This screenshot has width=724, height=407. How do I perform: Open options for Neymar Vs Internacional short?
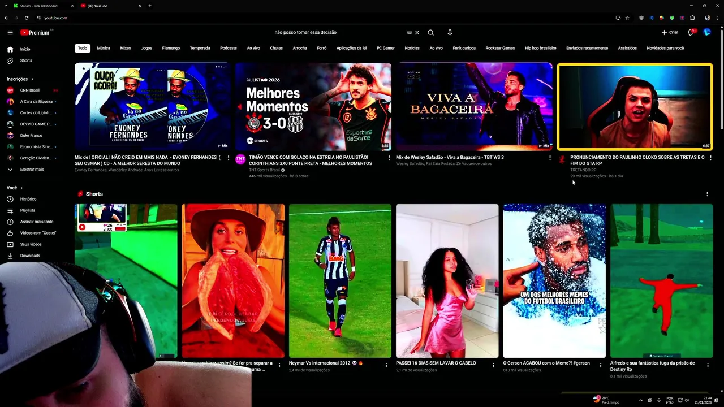386,365
